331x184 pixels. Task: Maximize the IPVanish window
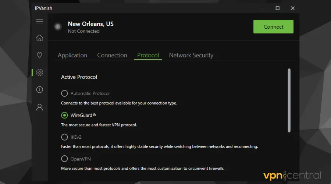pyautogui.click(x=277, y=8)
